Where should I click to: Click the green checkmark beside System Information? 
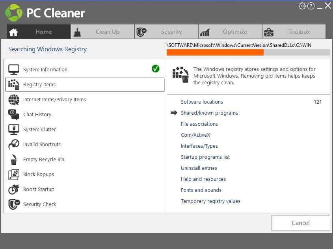155,69
